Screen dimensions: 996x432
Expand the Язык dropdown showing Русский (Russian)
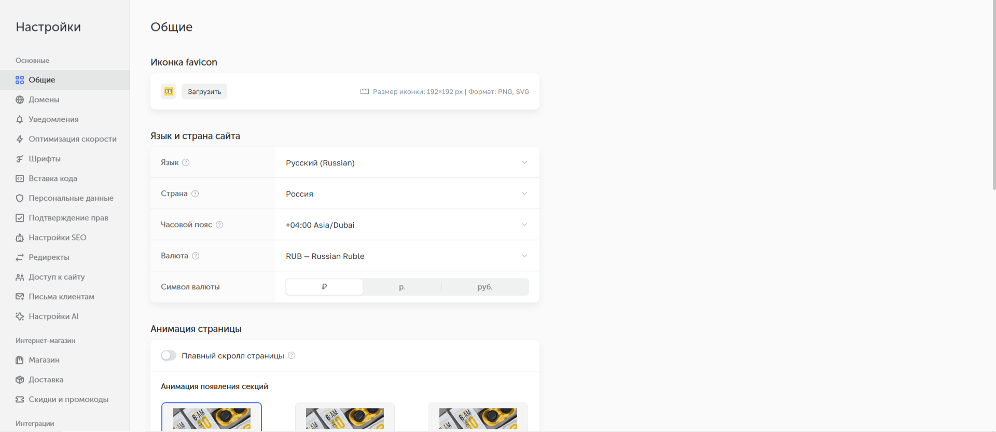407,162
